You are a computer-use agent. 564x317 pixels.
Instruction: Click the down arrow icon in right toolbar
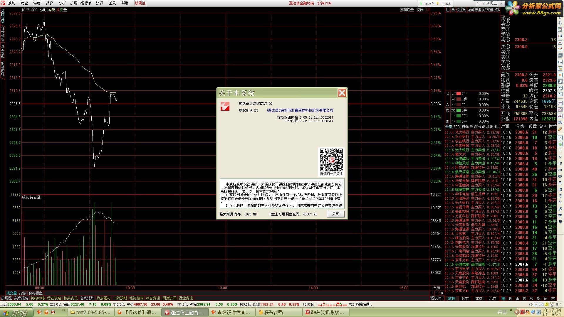coord(560,23)
